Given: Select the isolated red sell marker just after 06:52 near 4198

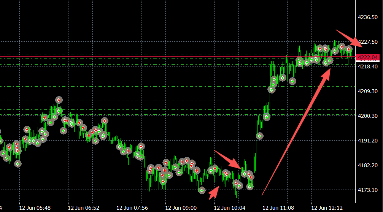Looking at the screenshot, I should point(105,121).
